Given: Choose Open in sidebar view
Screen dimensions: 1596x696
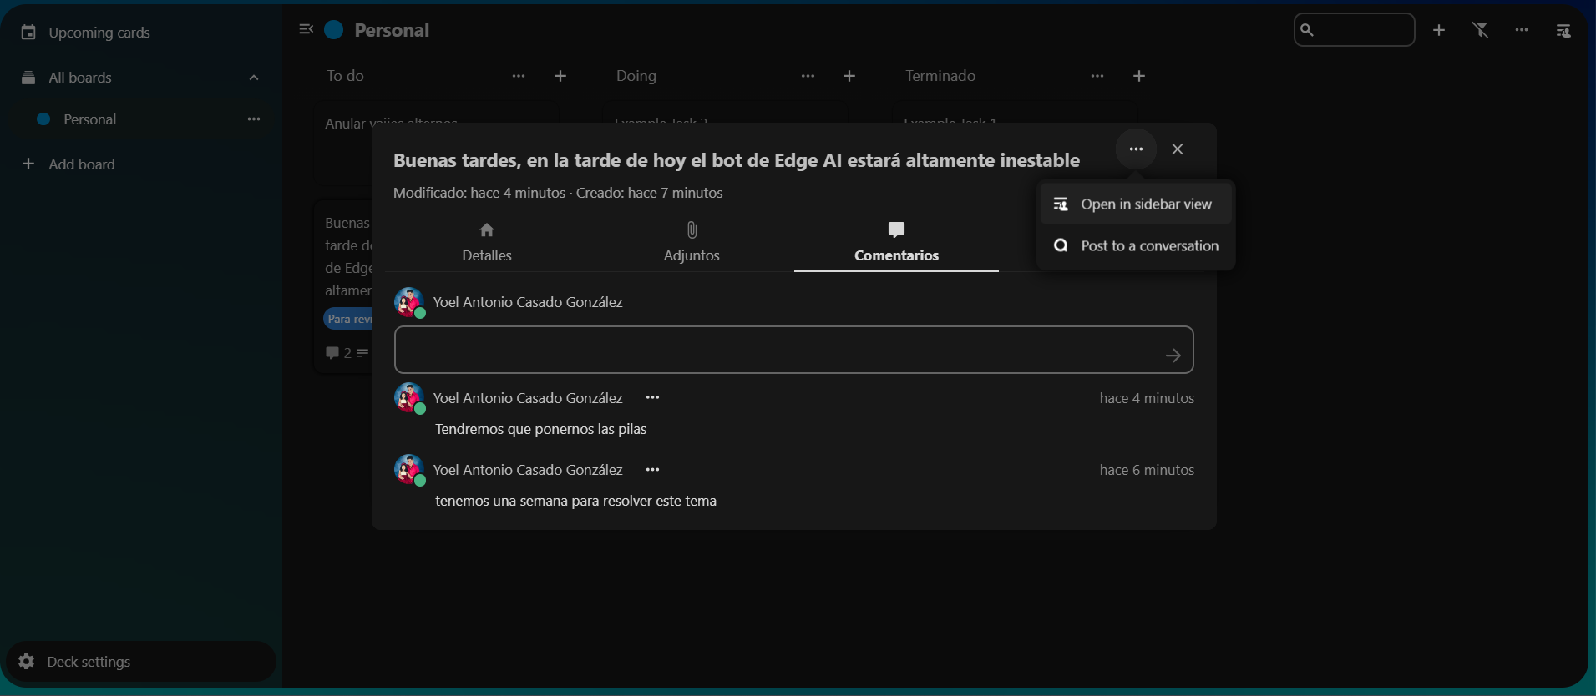Looking at the screenshot, I should 1136,204.
